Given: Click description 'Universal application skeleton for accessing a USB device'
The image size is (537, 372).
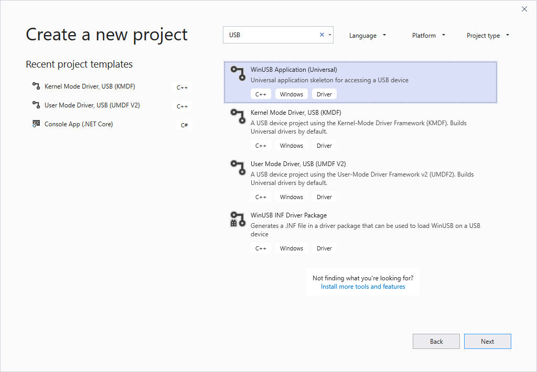Looking at the screenshot, I should pos(329,80).
